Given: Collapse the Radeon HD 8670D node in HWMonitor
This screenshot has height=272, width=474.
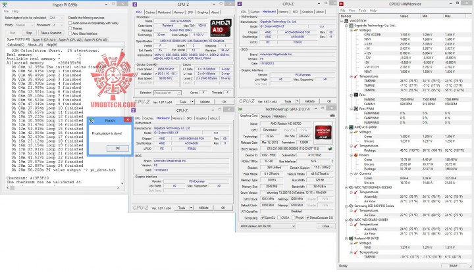Looking at the screenshot, I should (347, 238).
